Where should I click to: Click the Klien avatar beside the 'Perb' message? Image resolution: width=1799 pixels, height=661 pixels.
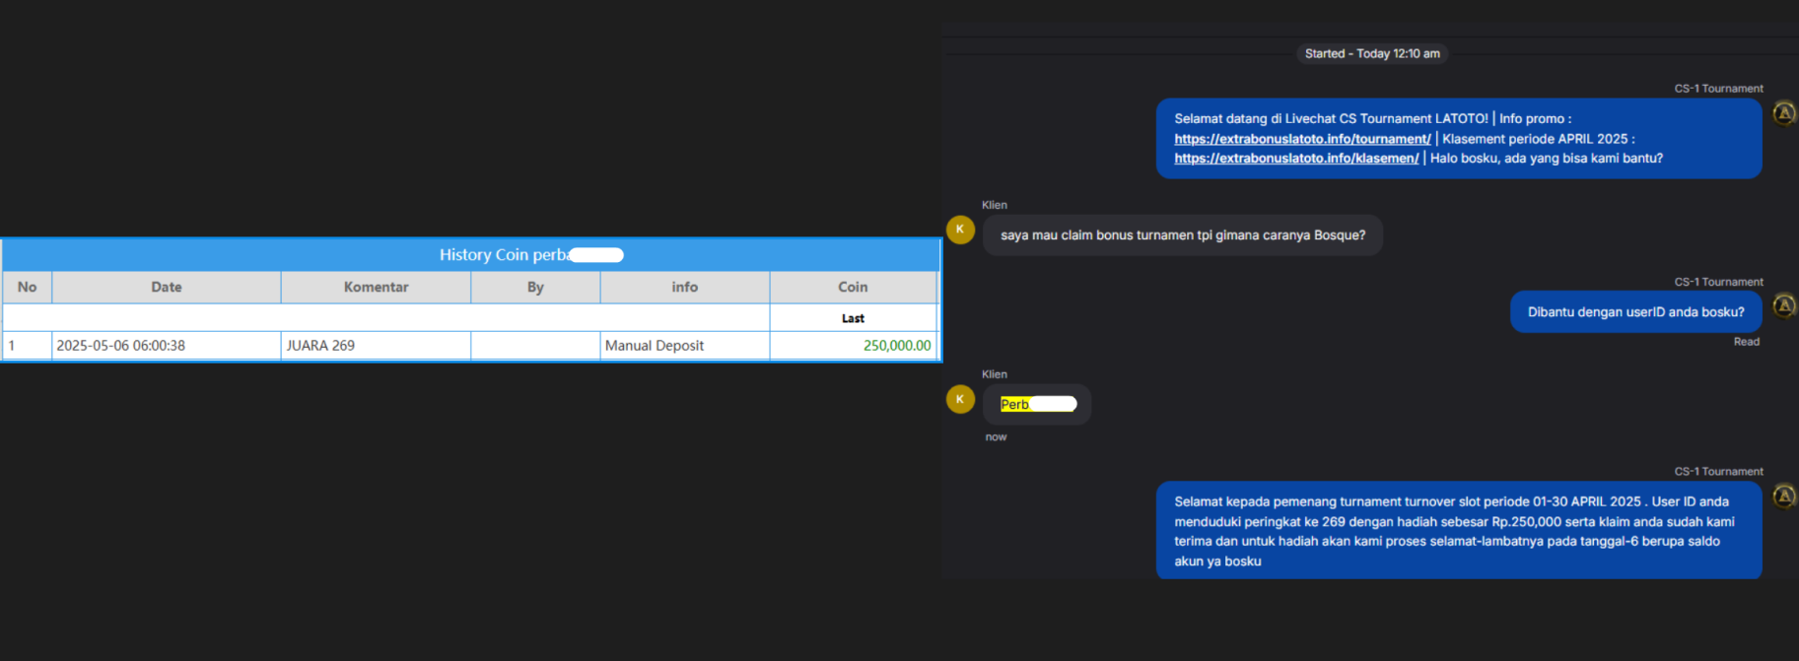960,399
